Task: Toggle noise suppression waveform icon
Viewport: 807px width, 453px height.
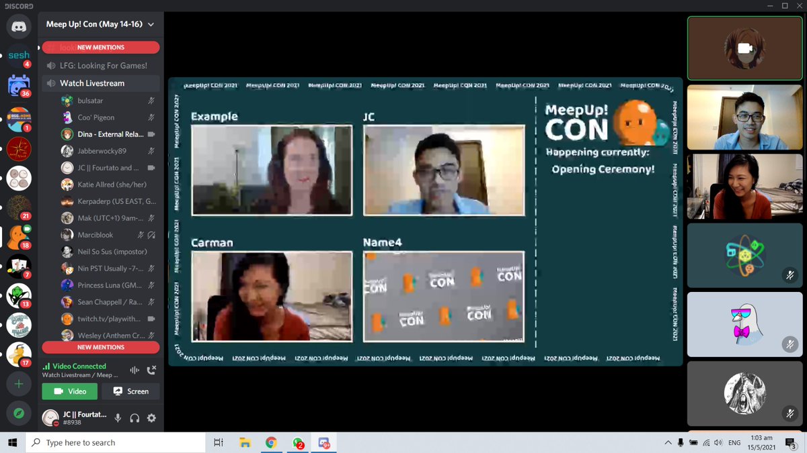Action: (x=134, y=370)
